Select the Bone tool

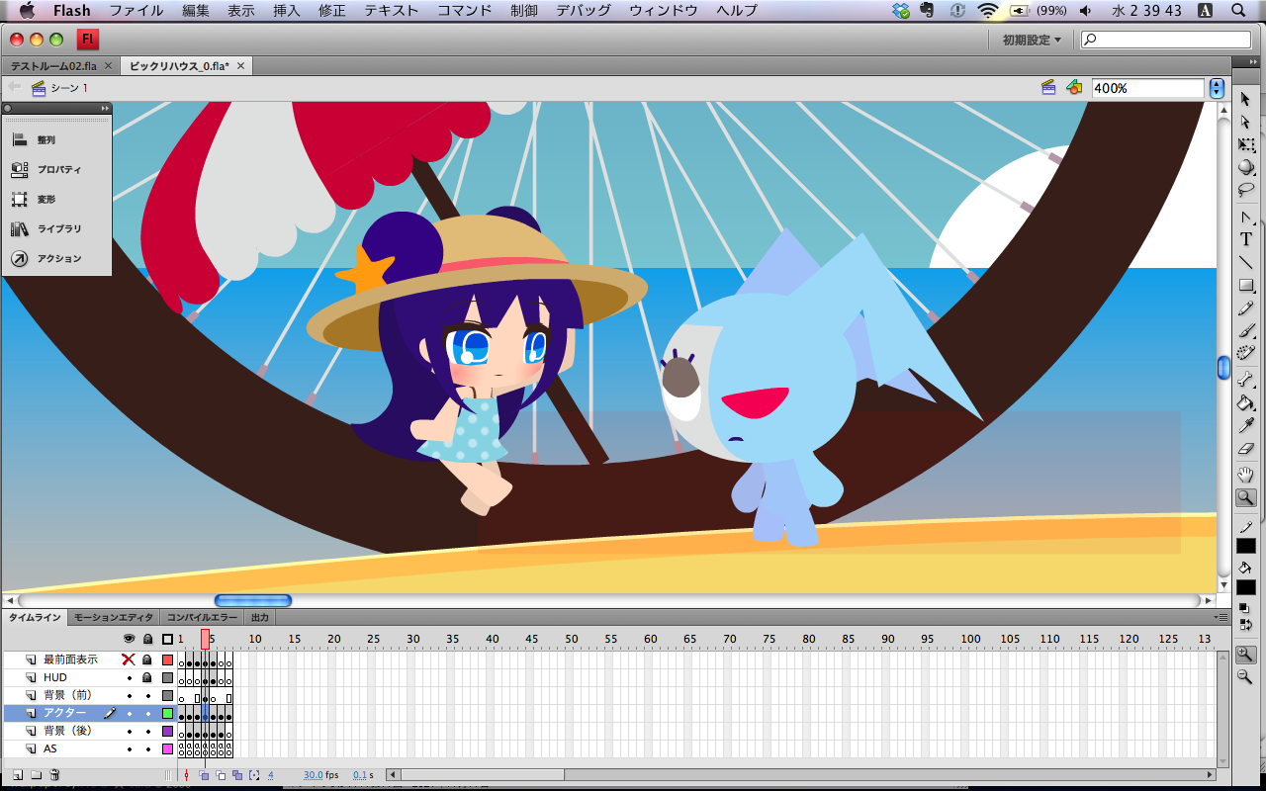point(1245,380)
